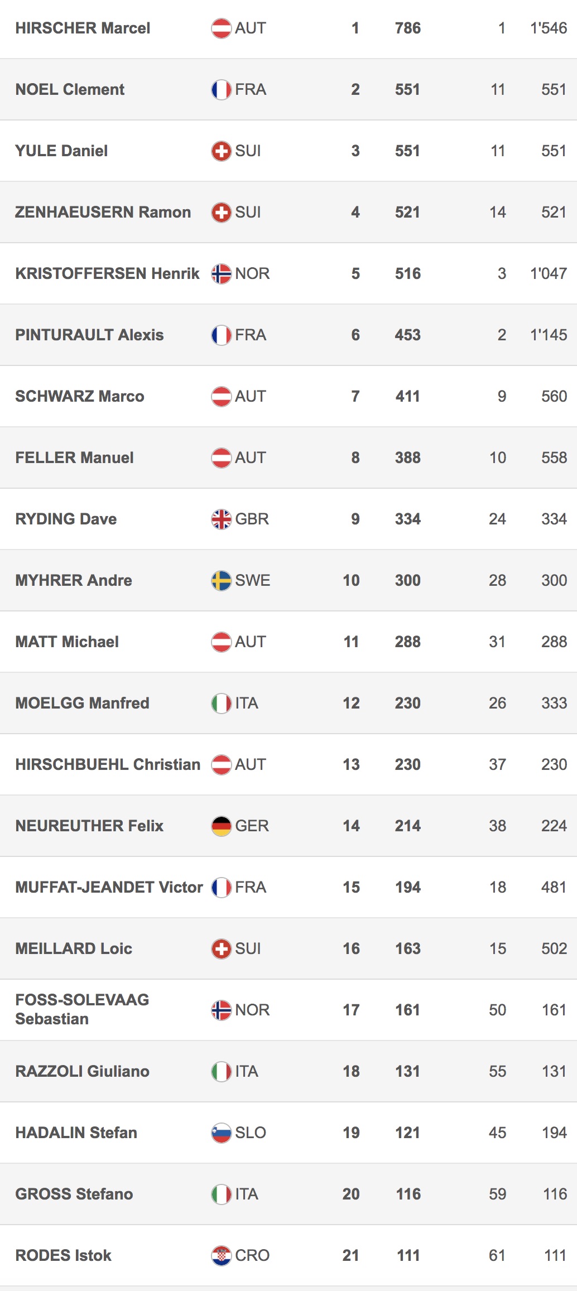Click HIRSCHER's overall points 1'546
This screenshot has height=1291, width=577.
pos(548,28)
